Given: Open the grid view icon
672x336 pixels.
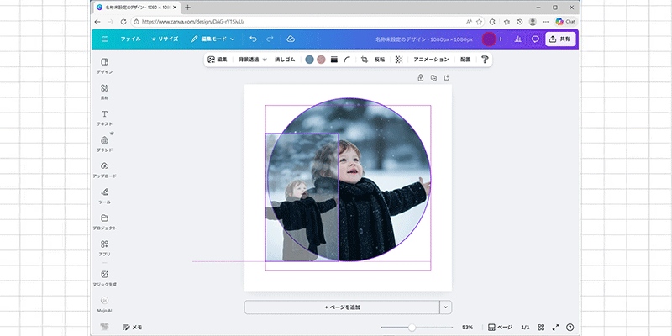Looking at the screenshot, I should pyautogui.click(x=541, y=328).
